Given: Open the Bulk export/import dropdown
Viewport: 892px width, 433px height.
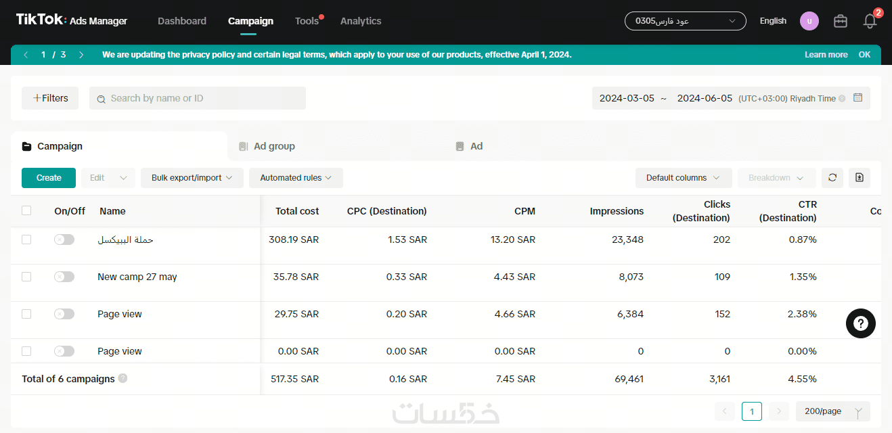Looking at the screenshot, I should [192, 178].
